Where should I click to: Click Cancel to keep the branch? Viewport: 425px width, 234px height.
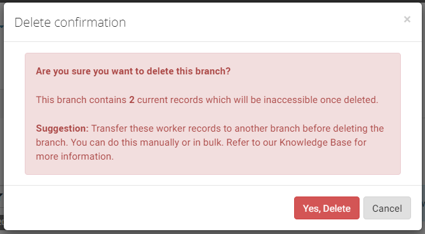(387, 208)
